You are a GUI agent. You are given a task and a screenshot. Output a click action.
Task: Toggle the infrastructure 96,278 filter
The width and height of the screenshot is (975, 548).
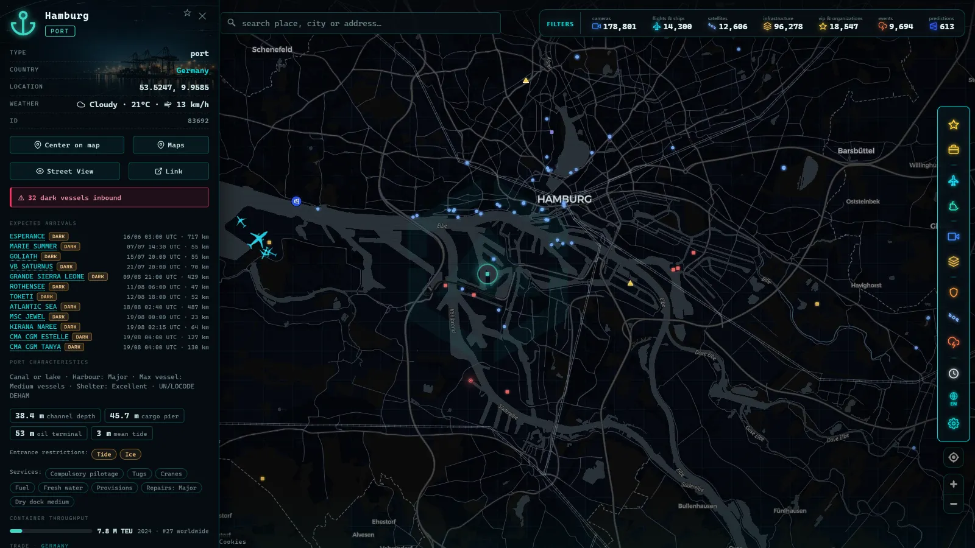coord(783,24)
